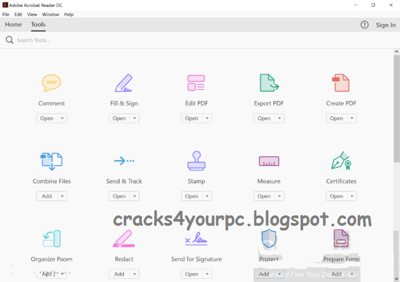Viewport: 400px width, 282px height.
Task: Open the File menu
Action: click(x=6, y=15)
